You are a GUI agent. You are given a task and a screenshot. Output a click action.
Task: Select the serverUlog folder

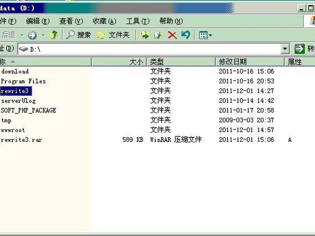click(x=18, y=101)
